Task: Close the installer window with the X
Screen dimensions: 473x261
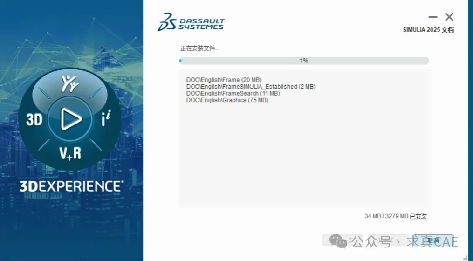Action: [449, 17]
